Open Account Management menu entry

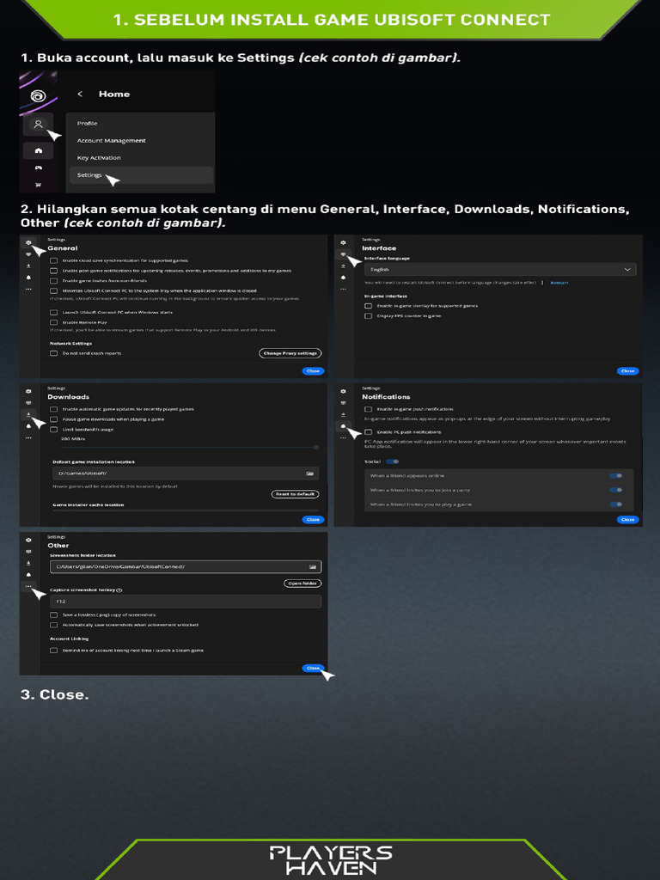click(x=111, y=141)
